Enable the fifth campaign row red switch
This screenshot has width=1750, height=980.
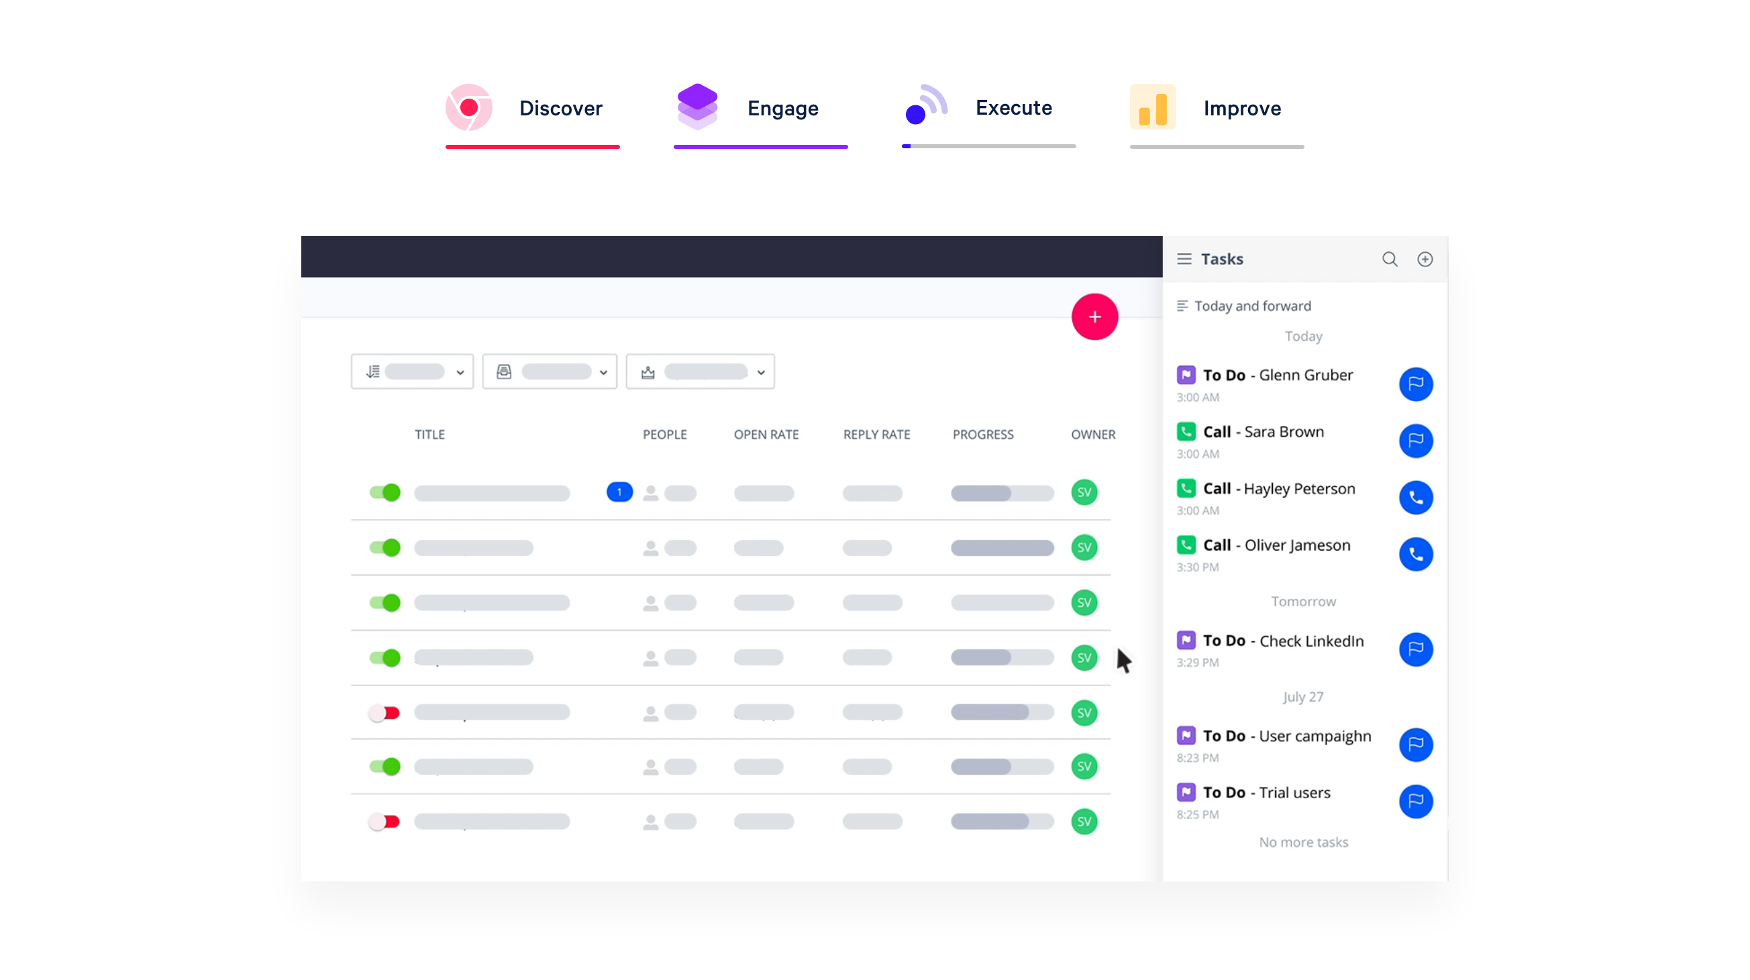pos(384,712)
